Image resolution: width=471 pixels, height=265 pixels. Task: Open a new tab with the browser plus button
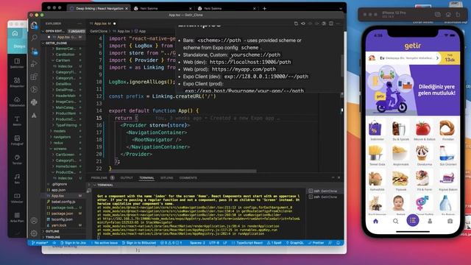264,8
